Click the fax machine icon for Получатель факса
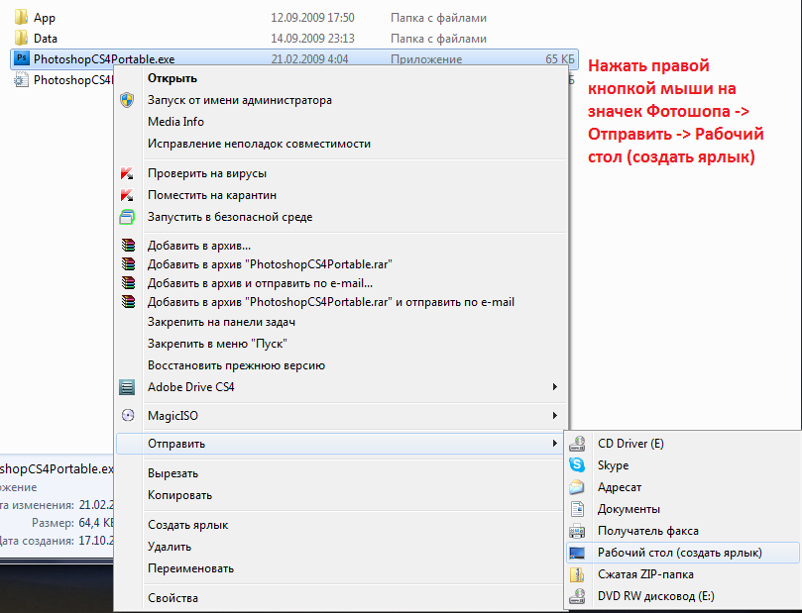This screenshot has height=613, width=802. [577, 531]
